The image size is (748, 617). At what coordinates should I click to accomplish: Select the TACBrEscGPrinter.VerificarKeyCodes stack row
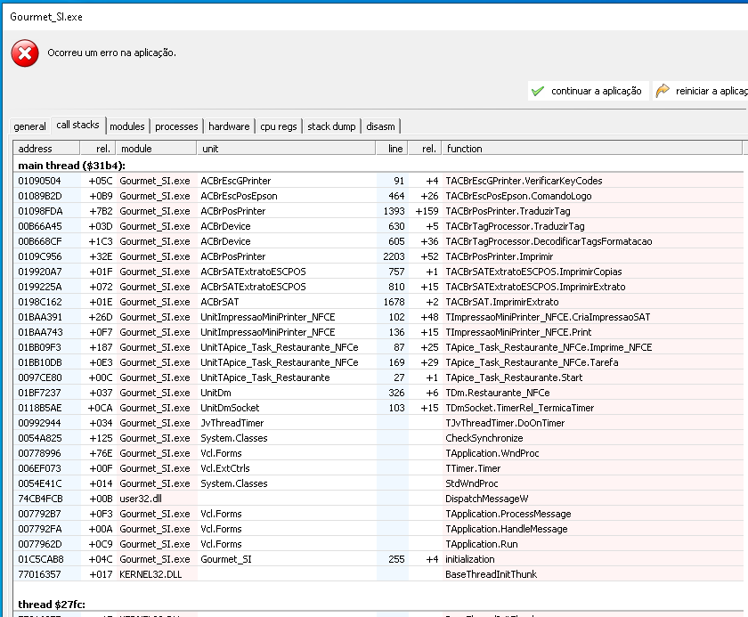(x=378, y=181)
